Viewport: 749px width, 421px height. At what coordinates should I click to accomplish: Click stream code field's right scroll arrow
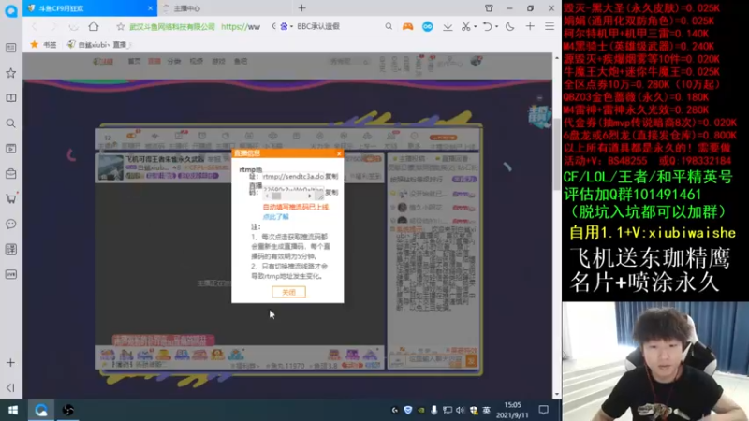pos(310,196)
